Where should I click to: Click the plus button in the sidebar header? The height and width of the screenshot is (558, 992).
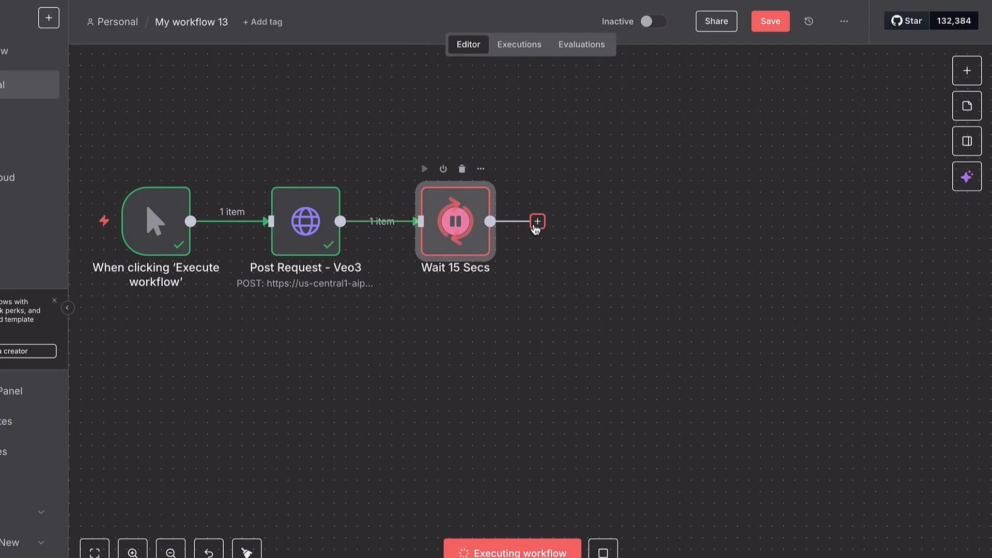tap(49, 18)
